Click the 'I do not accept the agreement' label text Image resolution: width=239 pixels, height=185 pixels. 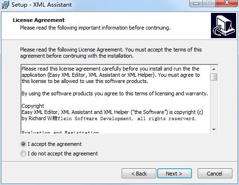pos(63,154)
